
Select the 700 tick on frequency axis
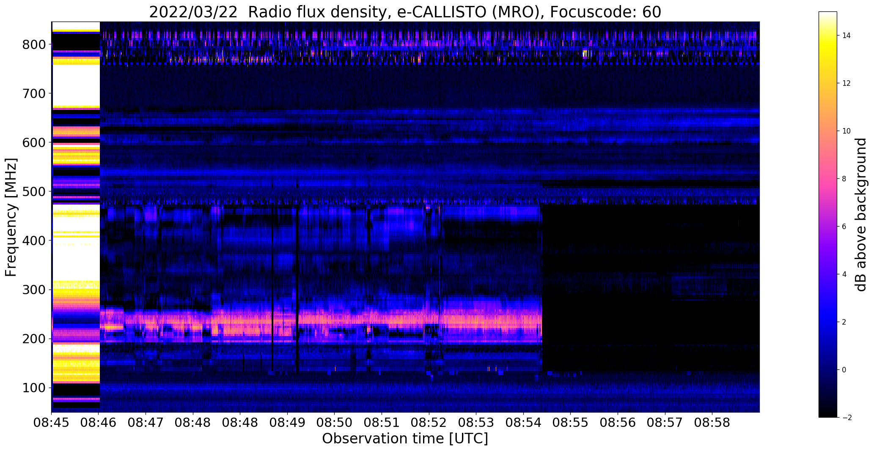(33, 93)
